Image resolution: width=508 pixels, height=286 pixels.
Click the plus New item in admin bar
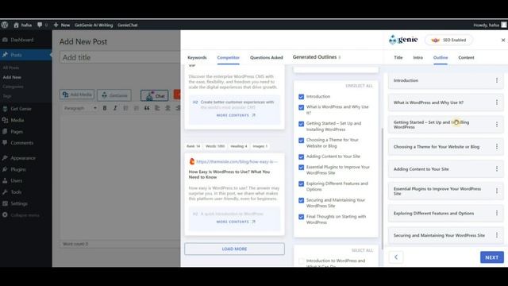[x=62, y=25]
